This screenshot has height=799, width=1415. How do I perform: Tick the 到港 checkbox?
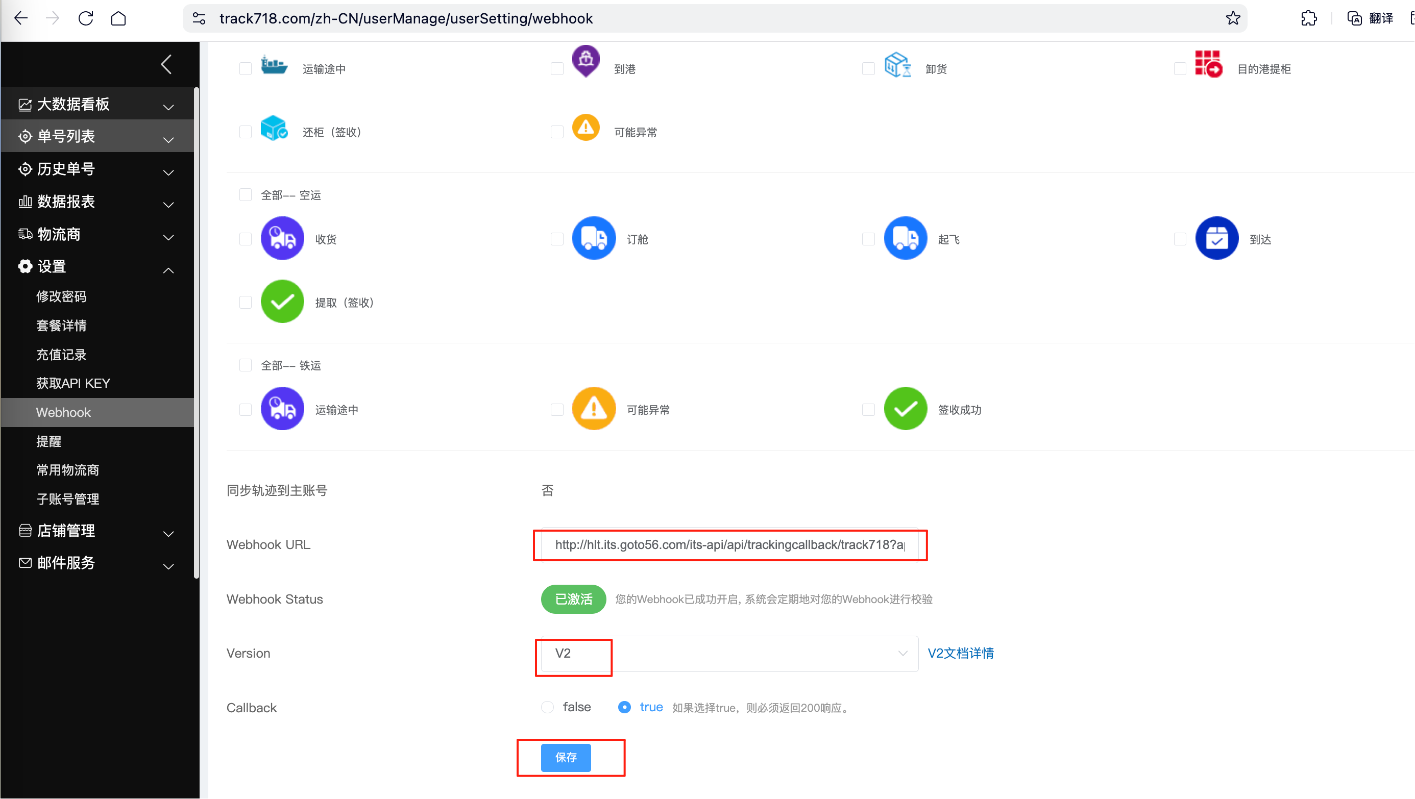[x=557, y=69]
